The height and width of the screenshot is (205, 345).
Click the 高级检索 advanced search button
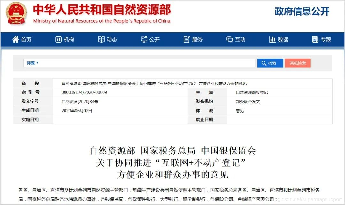[298, 63]
